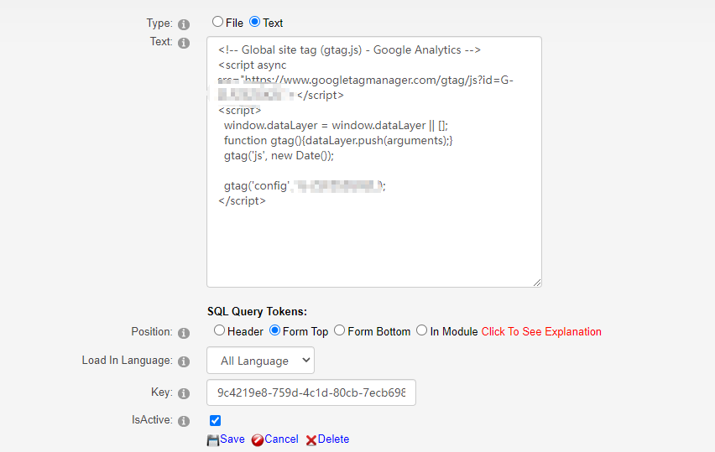This screenshot has height=452, width=715.
Task: Click the IsActive info icon
Action: tap(184, 422)
